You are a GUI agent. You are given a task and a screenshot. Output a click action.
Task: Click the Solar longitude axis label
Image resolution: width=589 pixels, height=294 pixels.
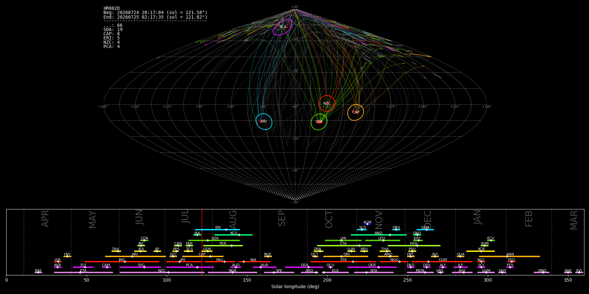click(295, 287)
